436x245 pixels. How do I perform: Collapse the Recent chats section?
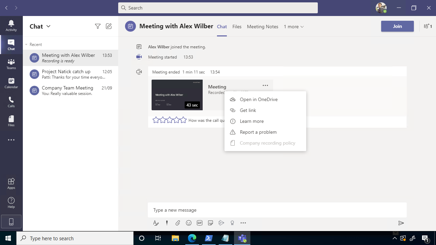pos(27,45)
